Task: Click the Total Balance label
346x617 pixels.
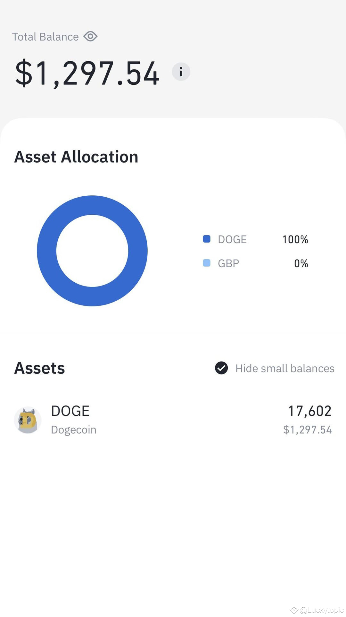Action: 45,37
